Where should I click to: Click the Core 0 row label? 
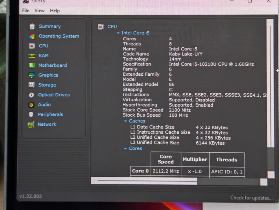pos(140,171)
